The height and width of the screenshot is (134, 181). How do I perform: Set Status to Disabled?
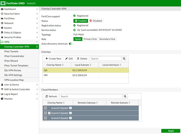pyautogui.click(x=96, y=21)
